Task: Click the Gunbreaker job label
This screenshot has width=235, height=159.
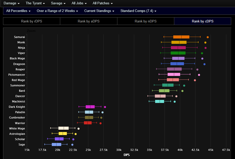Action: click(x=17, y=117)
